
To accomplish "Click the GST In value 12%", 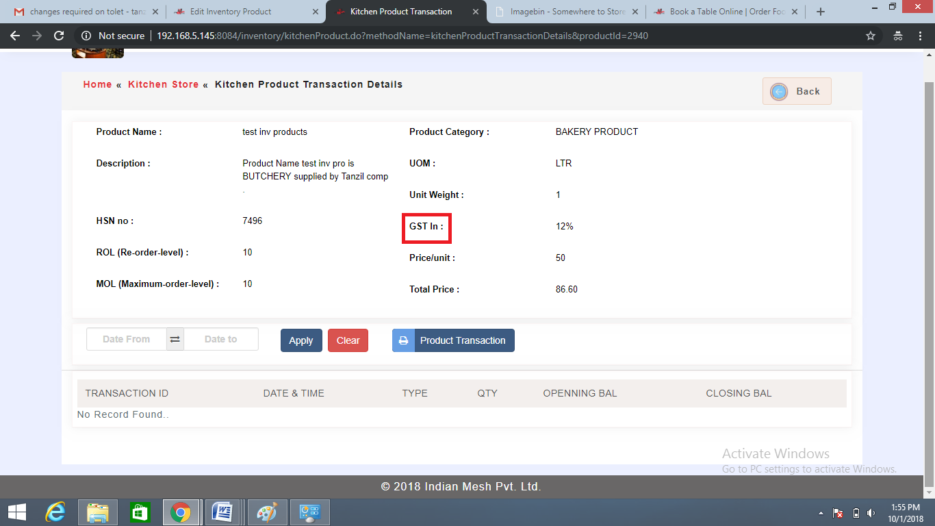I will (565, 226).
